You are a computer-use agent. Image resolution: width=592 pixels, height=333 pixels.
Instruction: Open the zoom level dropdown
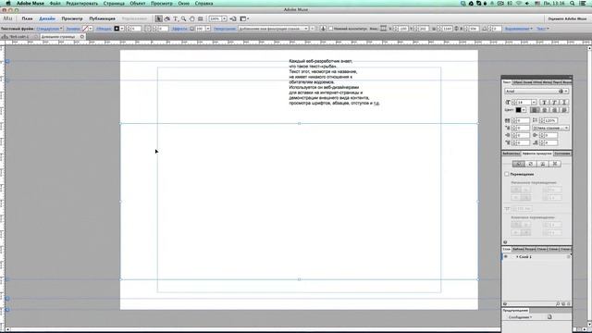click(224, 18)
